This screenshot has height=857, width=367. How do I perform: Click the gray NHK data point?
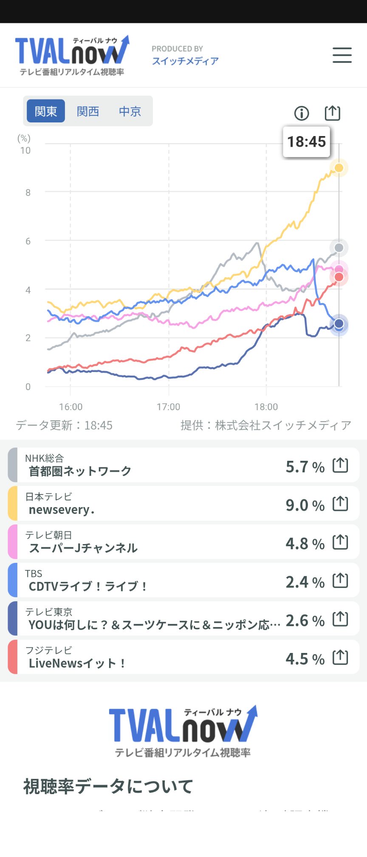339,248
